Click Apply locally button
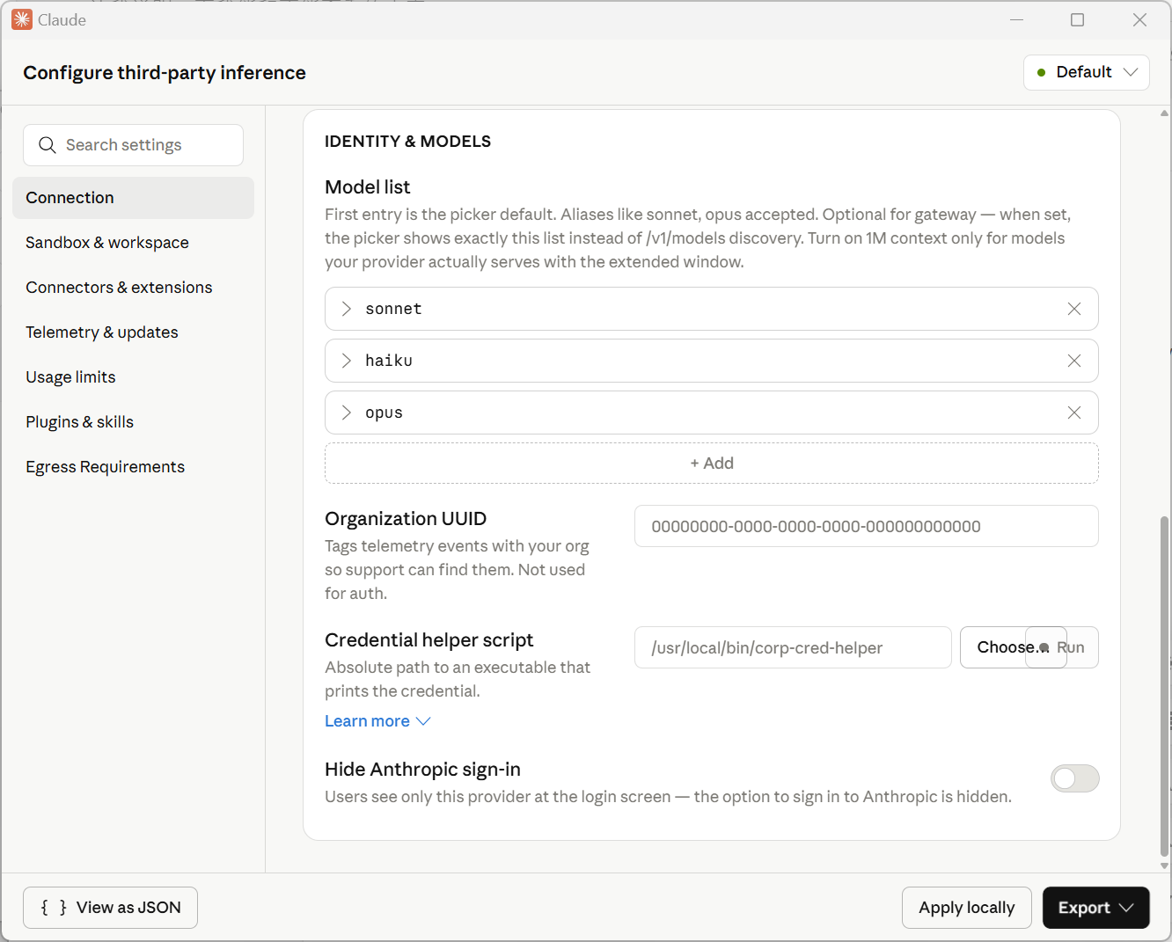Viewport: 1172px width, 942px height. click(x=966, y=908)
